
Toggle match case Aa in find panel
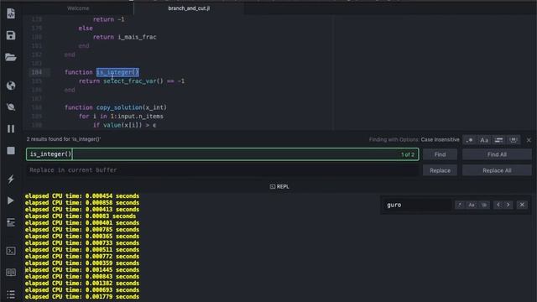484,140
